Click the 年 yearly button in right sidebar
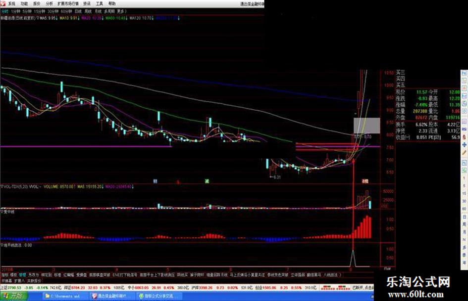 click(464, 262)
